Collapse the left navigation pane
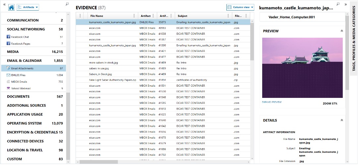 pyautogui.click(x=4, y=4)
